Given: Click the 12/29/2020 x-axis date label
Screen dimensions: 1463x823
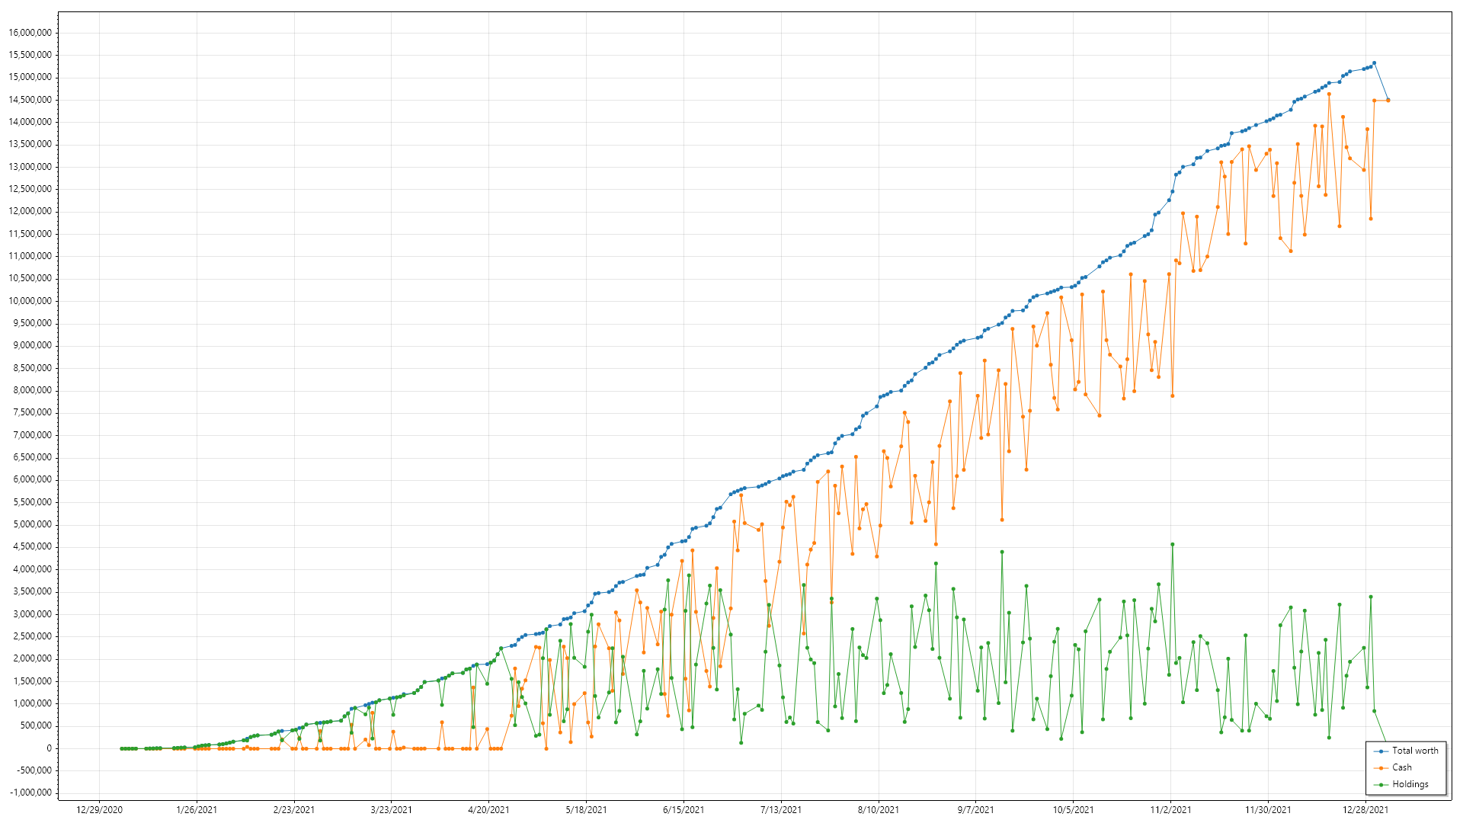Looking at the screenshot, I should click(x=99, y=810).
